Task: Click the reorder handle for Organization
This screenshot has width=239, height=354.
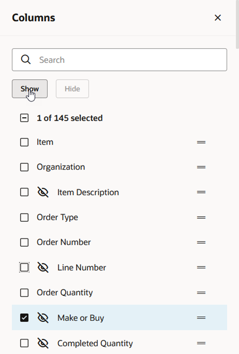Action: pyautogui.click(x=201, y=167)
